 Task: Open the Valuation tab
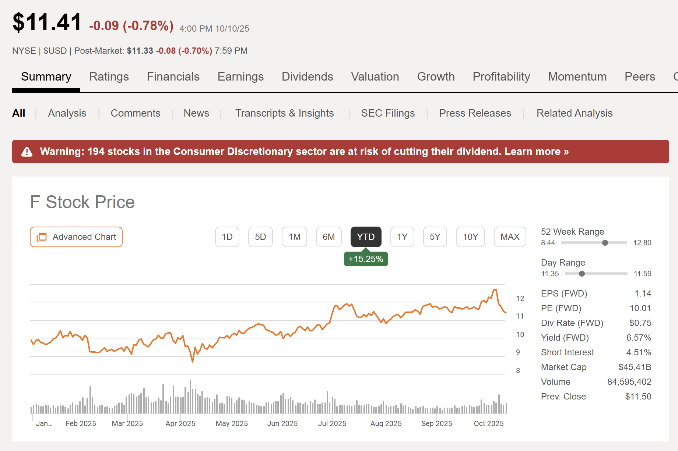[375, 77]
